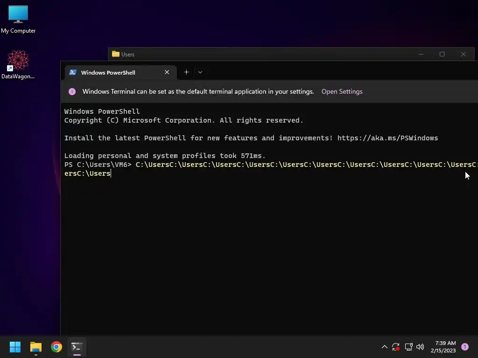Open the clock showing 7:39 AM
The height and width of the screenshot is (358, 478).
click(443, 347)
